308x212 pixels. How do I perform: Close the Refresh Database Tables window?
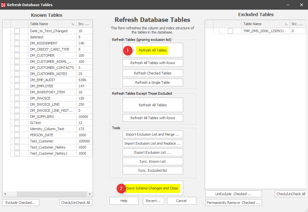301,5
